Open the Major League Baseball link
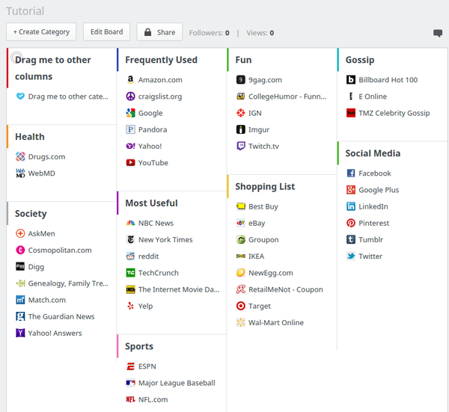 [x=177, y=383]
